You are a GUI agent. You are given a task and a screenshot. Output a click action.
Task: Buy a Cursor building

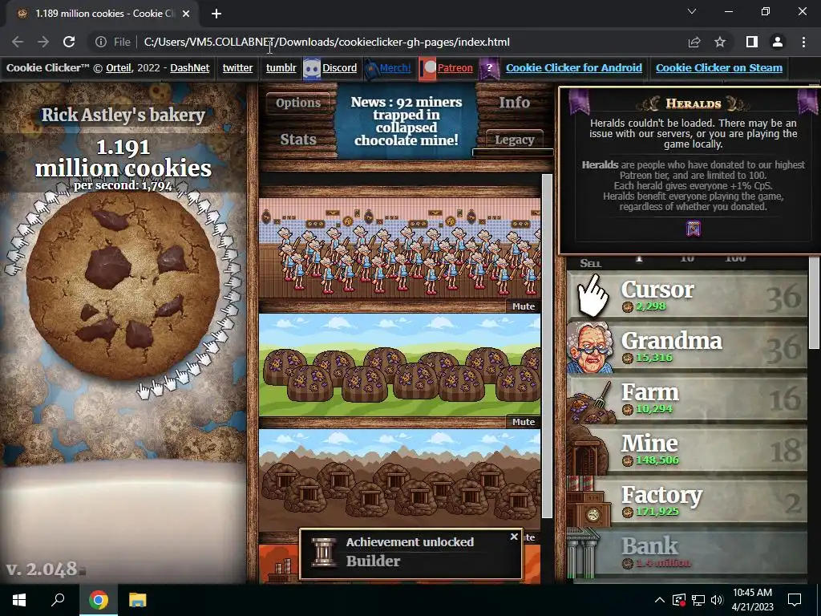687,296
